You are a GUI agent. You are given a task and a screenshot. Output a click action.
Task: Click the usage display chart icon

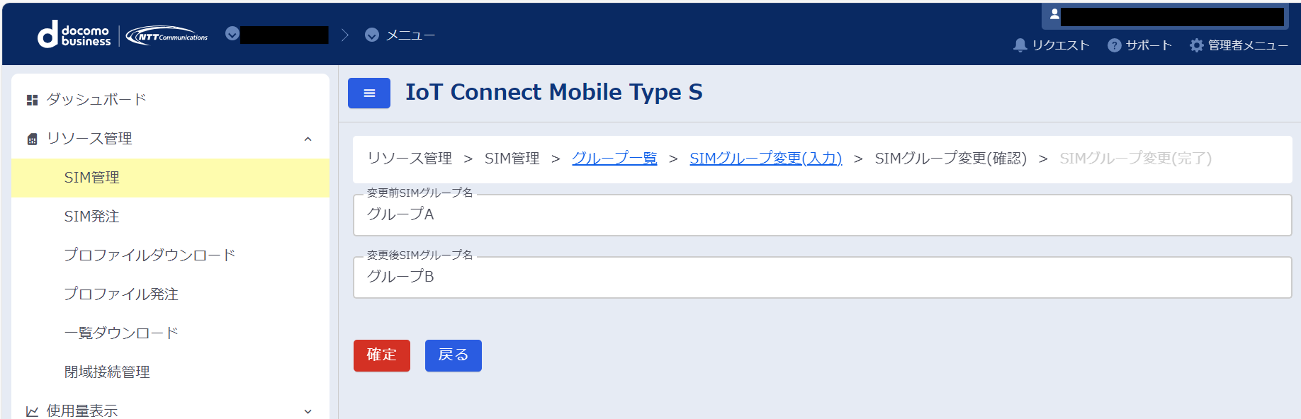click(x=32, y=411)
